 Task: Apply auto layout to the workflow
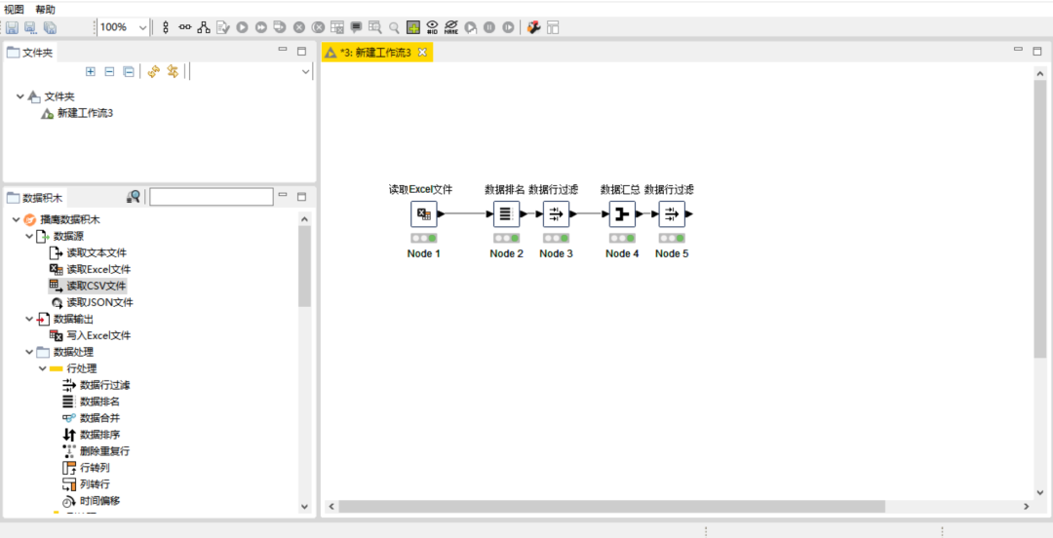pos(204,27)
